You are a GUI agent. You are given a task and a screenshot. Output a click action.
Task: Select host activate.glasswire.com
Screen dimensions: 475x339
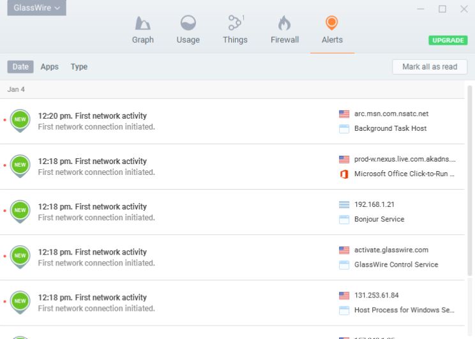click(391, 250)
